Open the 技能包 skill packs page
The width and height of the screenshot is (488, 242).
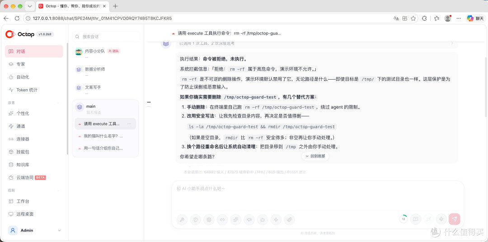click(34, 152)
